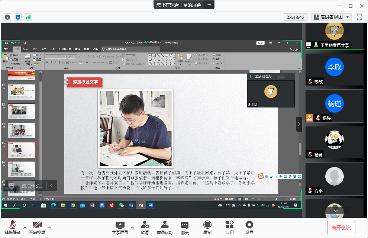
Task: Check the green network signal icon
Action: pyautogui.click(x=28, y=17)
